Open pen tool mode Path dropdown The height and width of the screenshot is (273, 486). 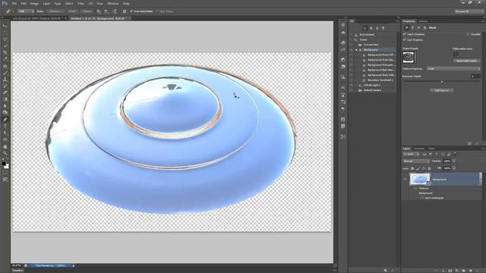point(26,11)
